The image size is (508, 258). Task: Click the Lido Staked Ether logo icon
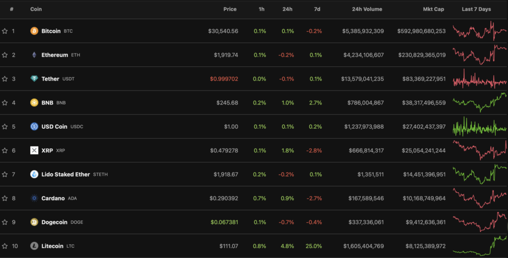coord(34,174)
